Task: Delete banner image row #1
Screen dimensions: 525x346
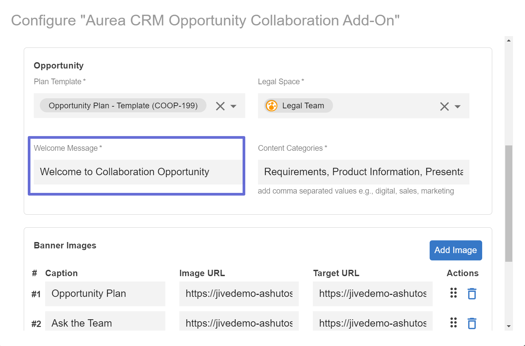Action: click(472, 294)
